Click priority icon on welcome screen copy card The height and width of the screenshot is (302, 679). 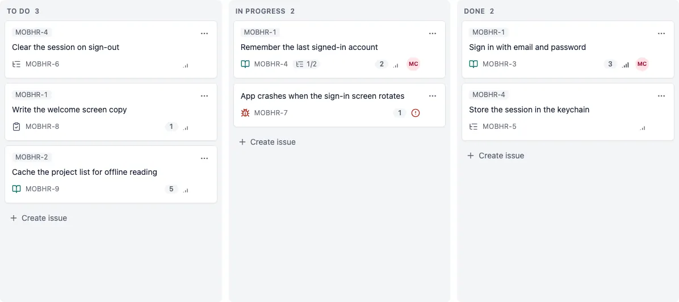click(185, 128)
